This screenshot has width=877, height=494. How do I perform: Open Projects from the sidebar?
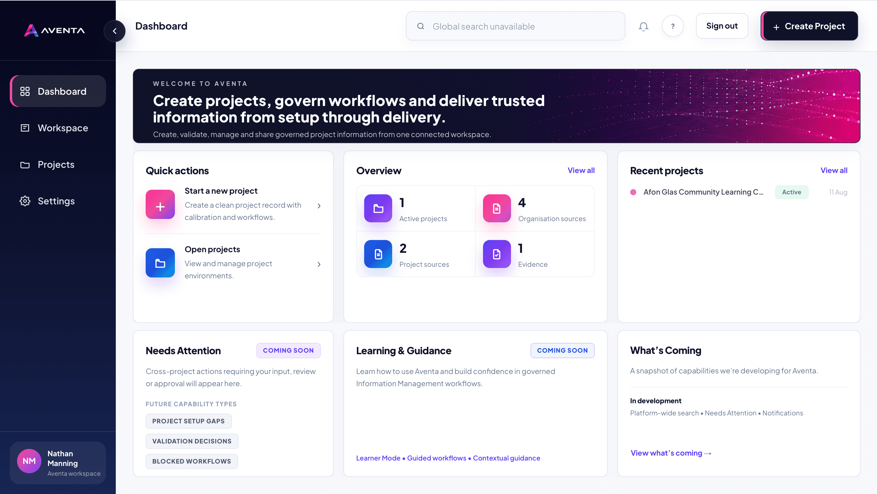click(x=58, y=165)
